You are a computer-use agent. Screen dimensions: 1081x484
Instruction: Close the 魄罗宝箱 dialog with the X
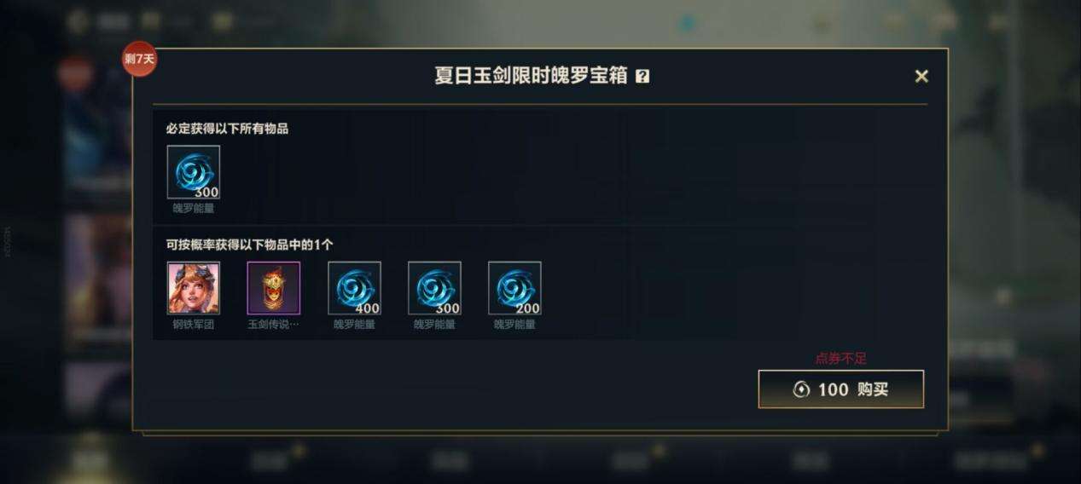(921, 76)
